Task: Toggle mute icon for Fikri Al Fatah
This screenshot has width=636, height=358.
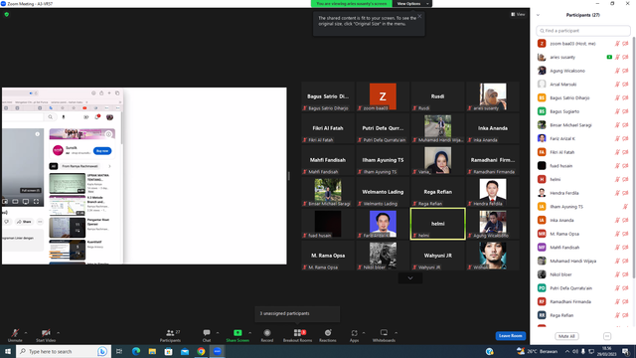Action: [617, 152]
